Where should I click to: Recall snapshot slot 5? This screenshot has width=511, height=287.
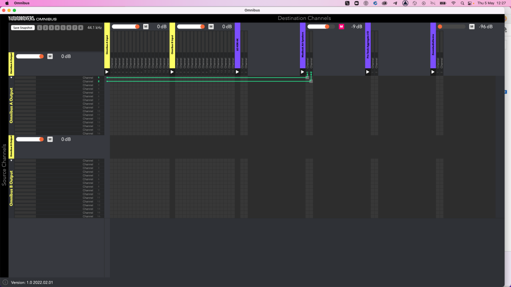pyautogui.click(x=63, y=28)
